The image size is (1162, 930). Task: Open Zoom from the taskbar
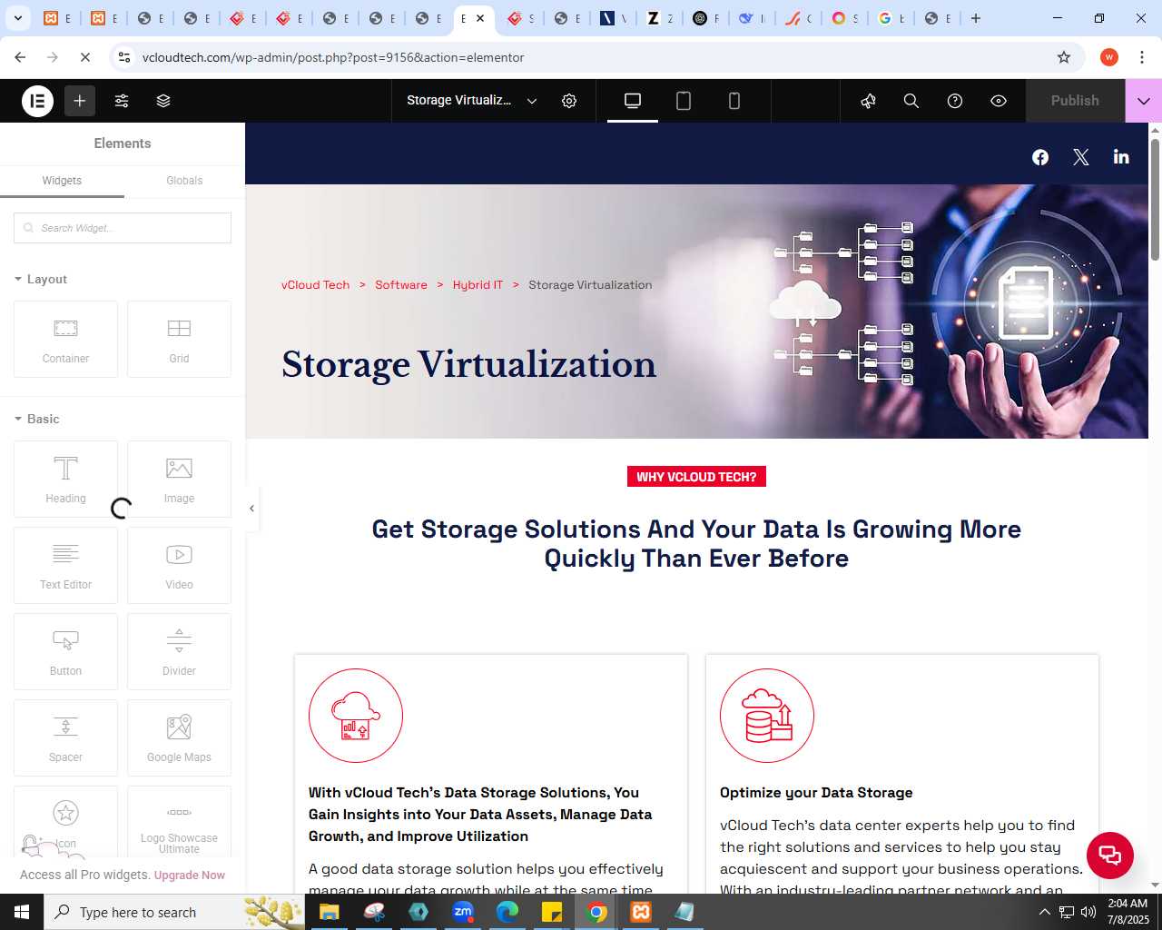pyautogui.click(x=463, y=912)
